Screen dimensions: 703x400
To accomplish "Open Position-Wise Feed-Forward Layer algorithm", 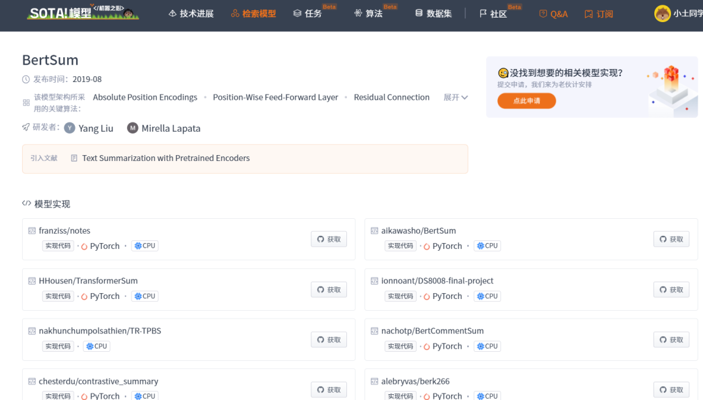I will tap(275, 98).
